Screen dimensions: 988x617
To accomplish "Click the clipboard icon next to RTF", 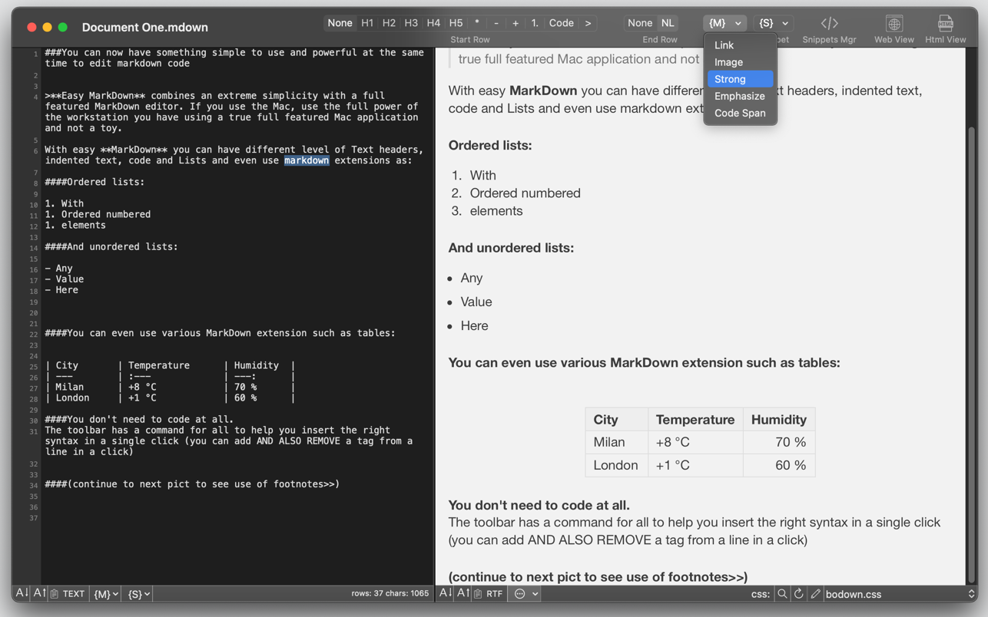I will (478, 594).
